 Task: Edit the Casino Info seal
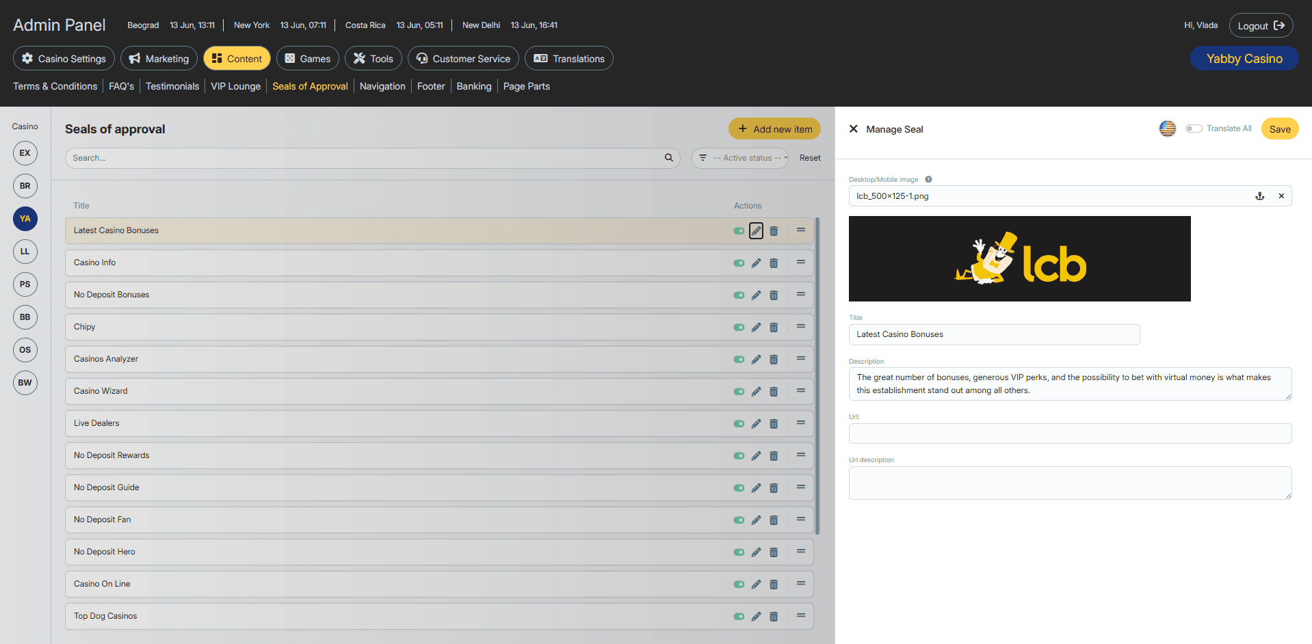[756, 263]
